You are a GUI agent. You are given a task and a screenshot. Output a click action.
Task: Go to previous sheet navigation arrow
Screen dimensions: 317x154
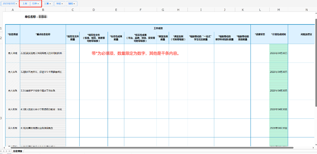point(4,151)
